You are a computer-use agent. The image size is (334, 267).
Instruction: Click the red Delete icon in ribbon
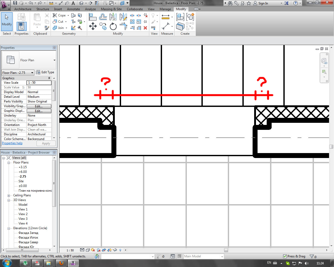tap(145, 28)
